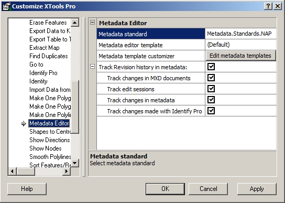This screenshot has height=203, width=285.
Task: Select Show Nodes in the list
Action: tap(46, 148)
